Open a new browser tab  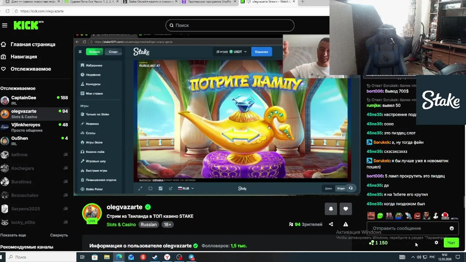(x=303, y=2)
